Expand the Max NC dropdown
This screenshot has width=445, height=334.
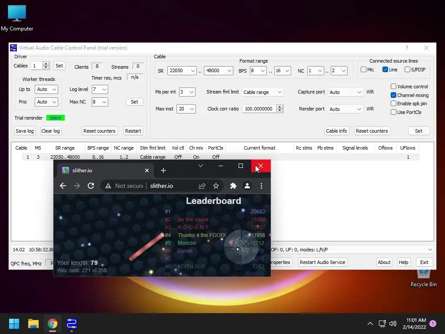click(x=100, y=102)
